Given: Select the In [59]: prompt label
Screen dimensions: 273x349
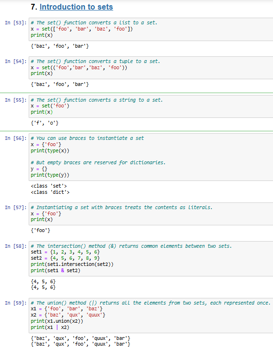Looking at the screenshot, I should point(16,303).
